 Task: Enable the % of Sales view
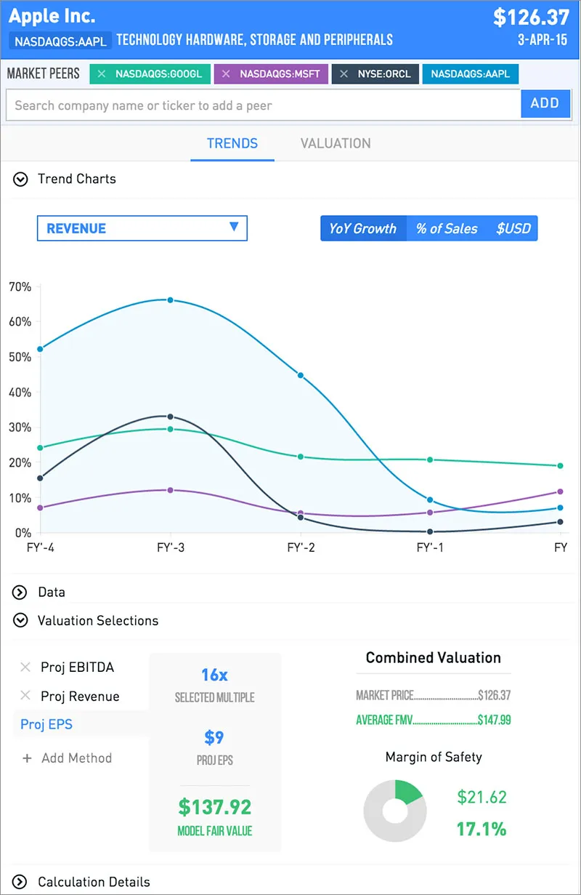(x=446, y=228)
